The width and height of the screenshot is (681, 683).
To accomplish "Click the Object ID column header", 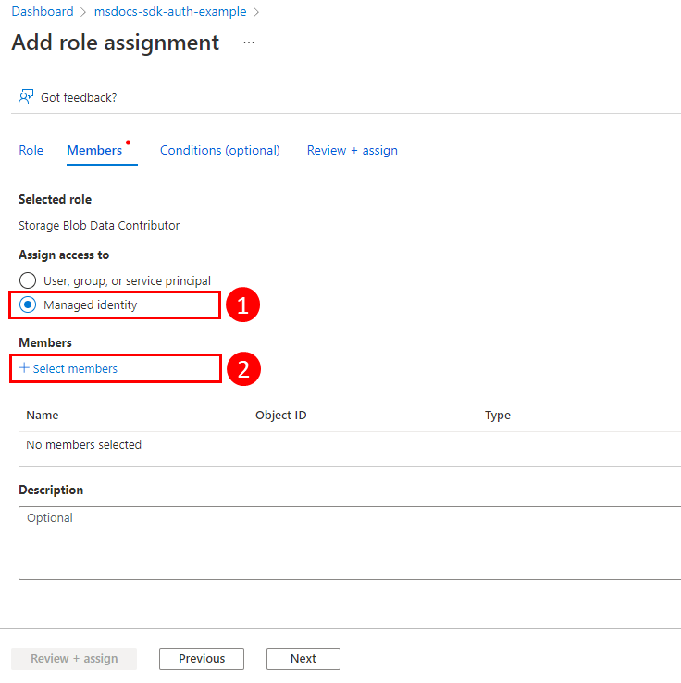I will pos(281,416).
